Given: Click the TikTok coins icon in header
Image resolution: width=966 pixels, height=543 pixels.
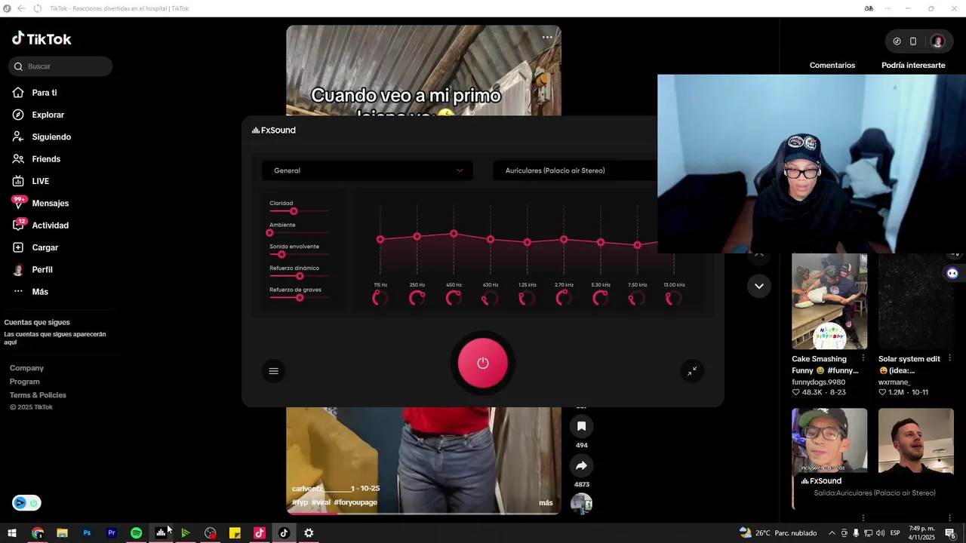Looking at the screenshot, I should tap(897, 41).
